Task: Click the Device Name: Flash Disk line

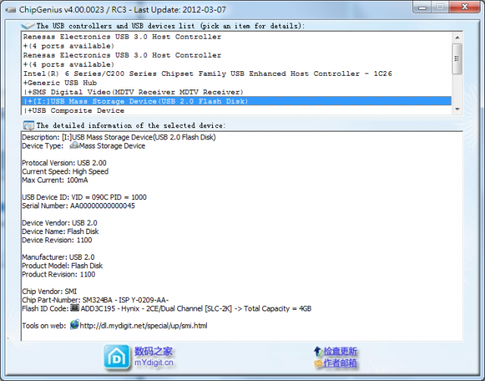Action: tap(61, 231)
